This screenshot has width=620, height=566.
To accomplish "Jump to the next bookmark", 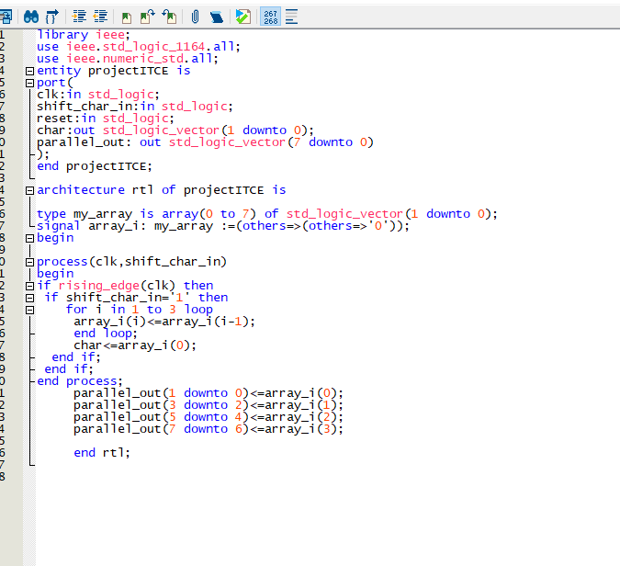I will click(148, 17).
